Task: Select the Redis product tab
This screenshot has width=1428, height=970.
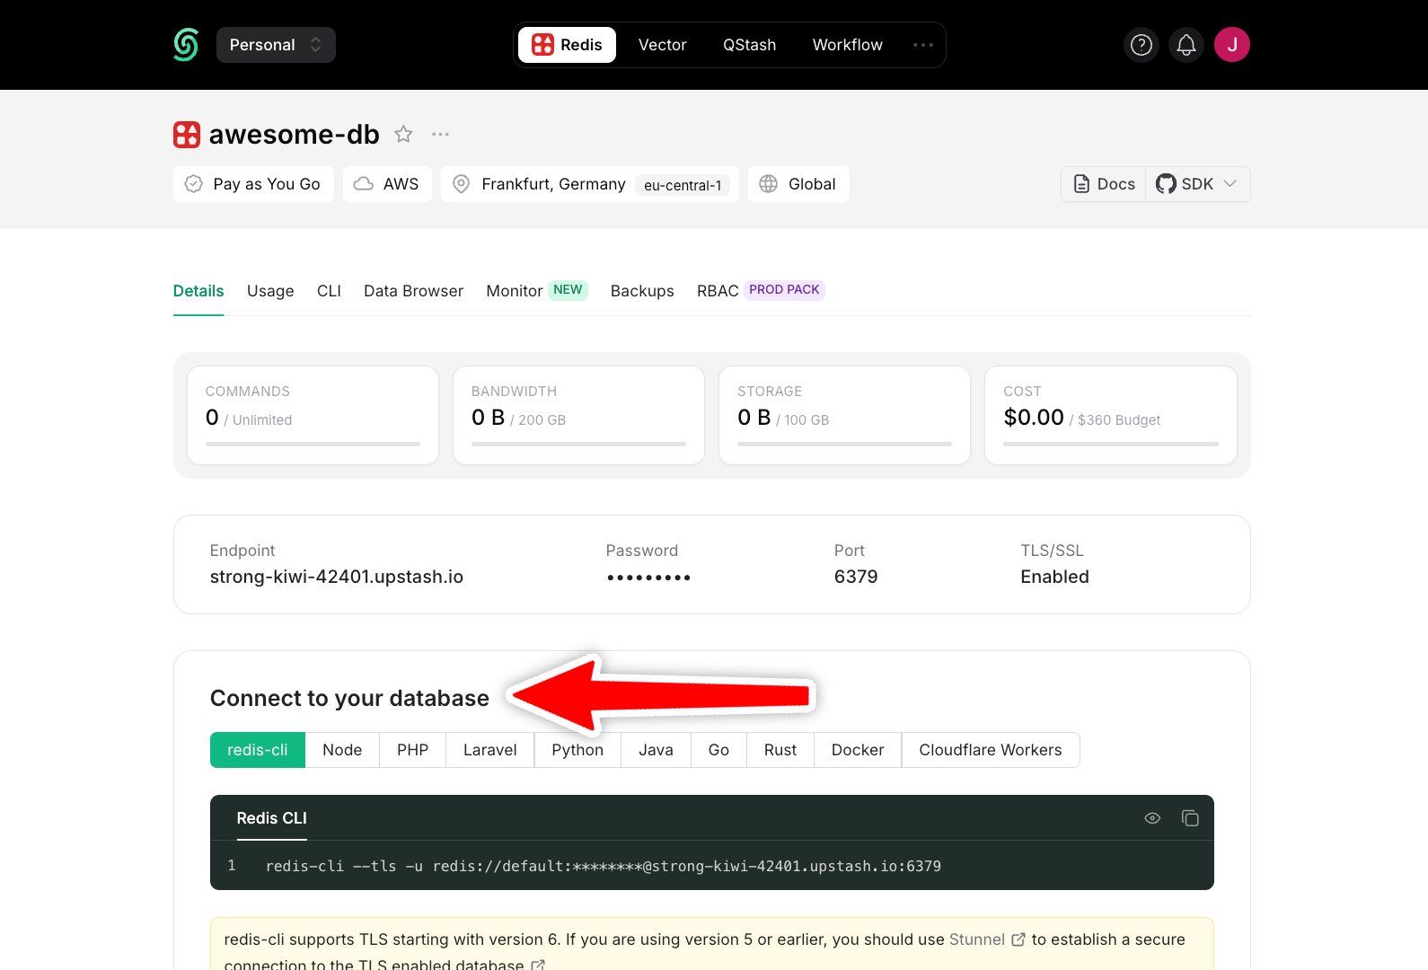Action: pos(567,45)
